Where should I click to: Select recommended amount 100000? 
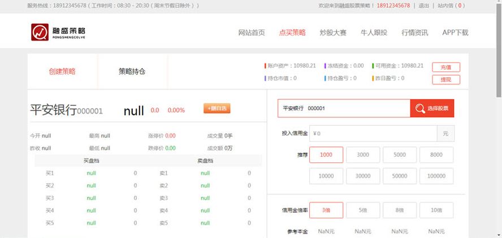(436, 176)
